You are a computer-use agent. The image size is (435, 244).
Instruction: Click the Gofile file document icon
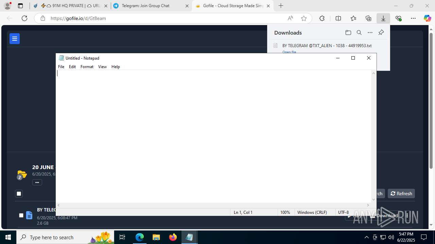pyautogui.click(x=29, y=215)
